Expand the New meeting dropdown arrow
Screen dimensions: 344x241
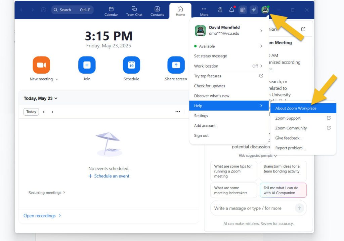57,79
